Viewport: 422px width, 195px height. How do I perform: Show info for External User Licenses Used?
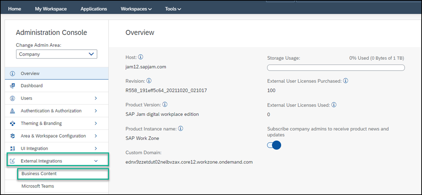(x=334, y=105)
